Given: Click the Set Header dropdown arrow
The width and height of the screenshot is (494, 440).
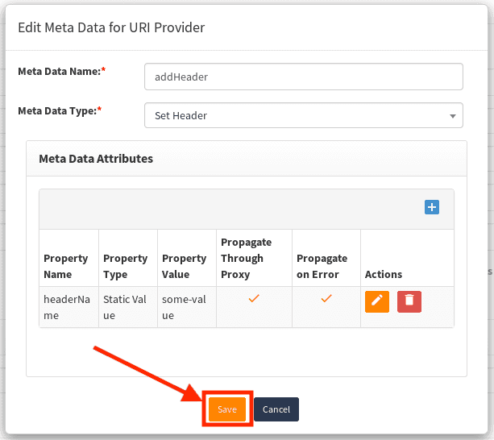Looking at the screenshot, I should tap(453, 116).
